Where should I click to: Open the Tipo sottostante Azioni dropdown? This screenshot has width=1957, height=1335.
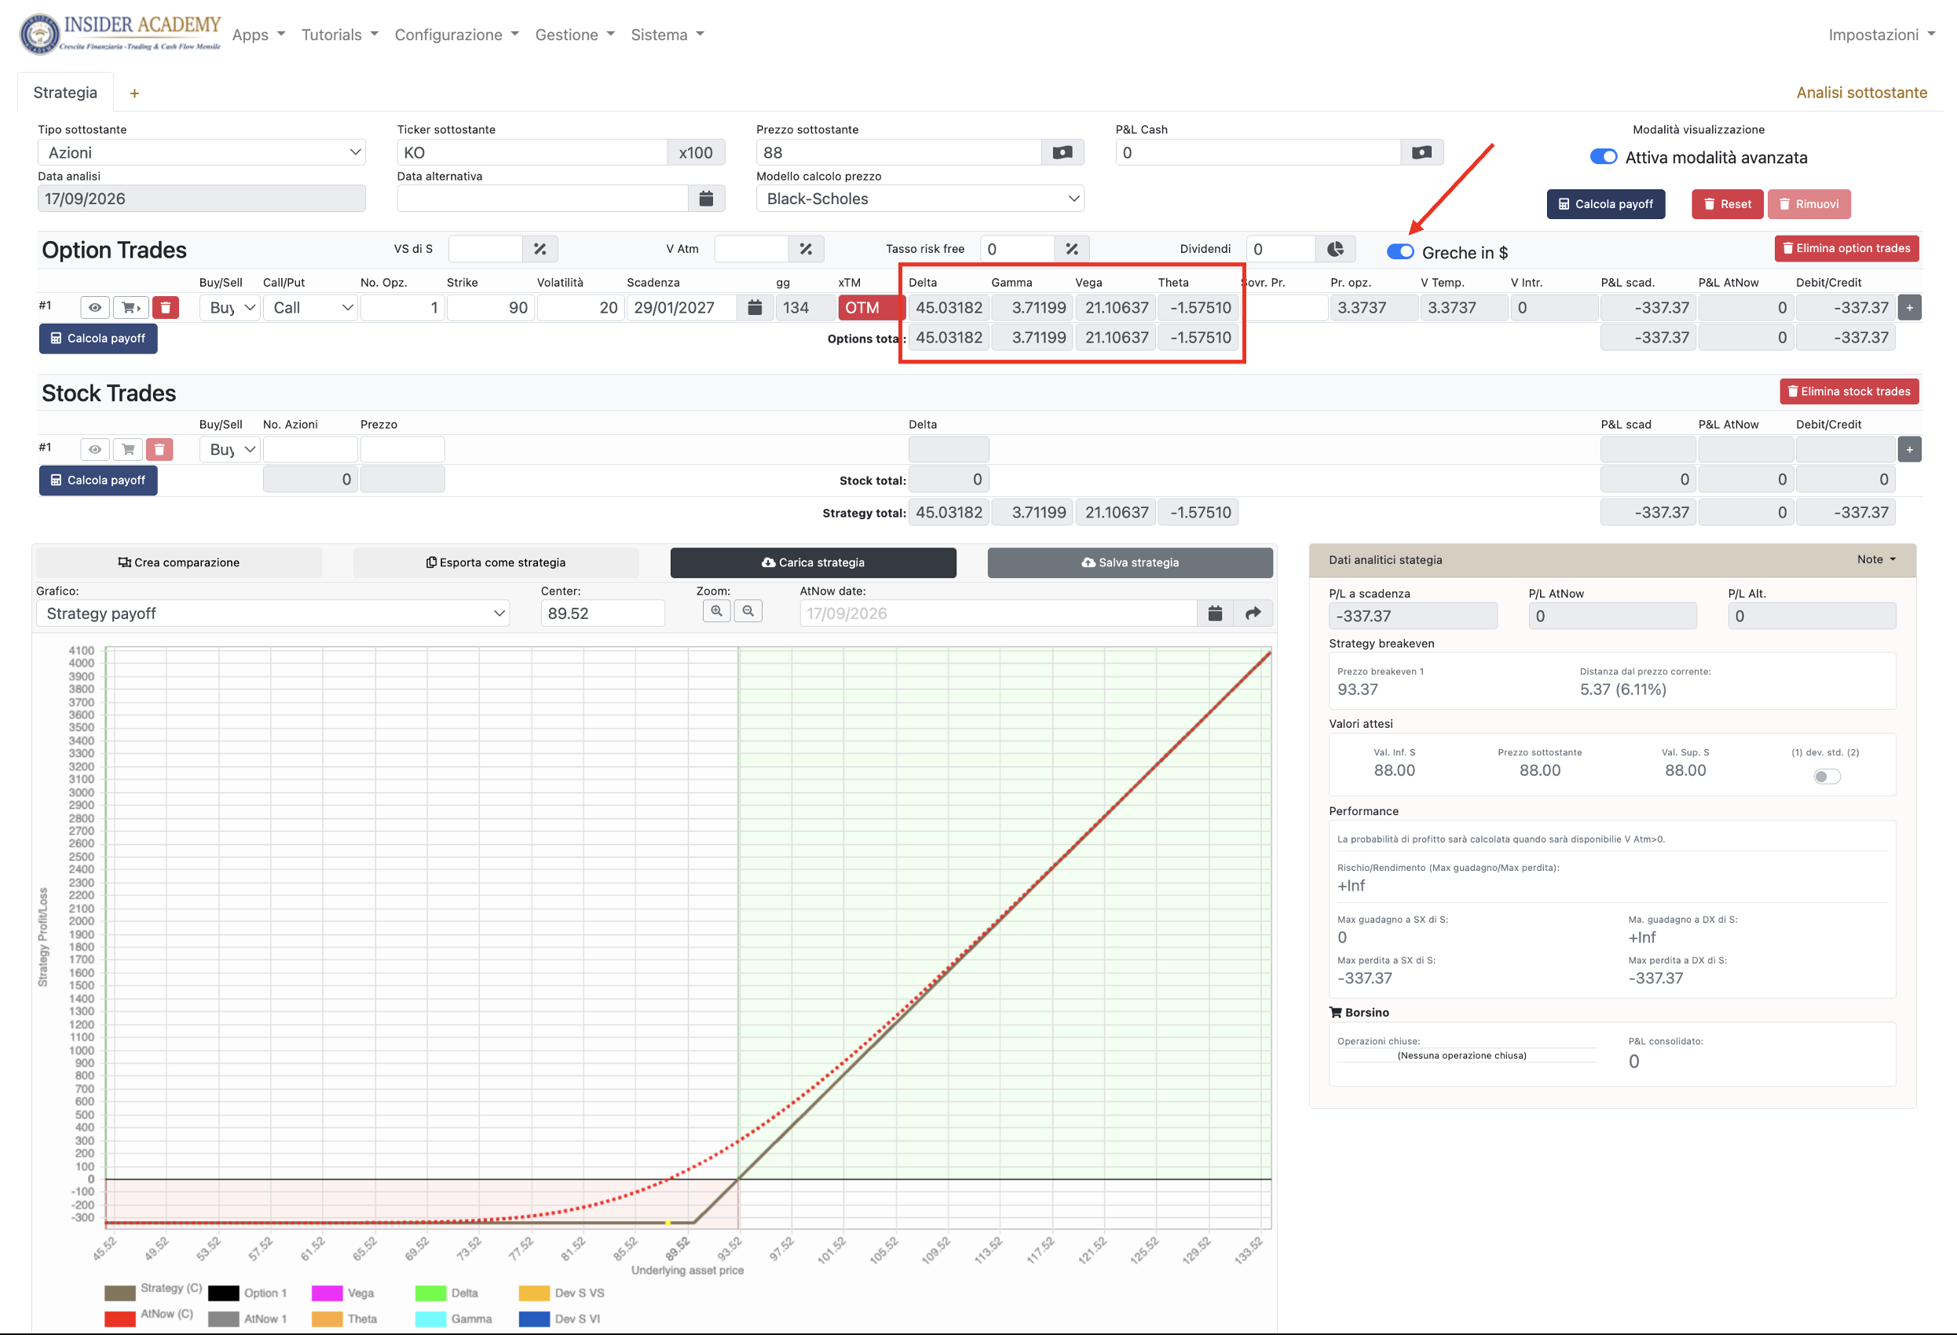pos(202,152)
